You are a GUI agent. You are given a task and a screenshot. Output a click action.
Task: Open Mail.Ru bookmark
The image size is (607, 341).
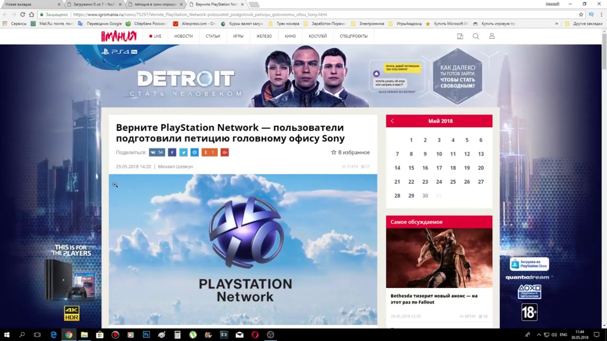click(52, 23)
